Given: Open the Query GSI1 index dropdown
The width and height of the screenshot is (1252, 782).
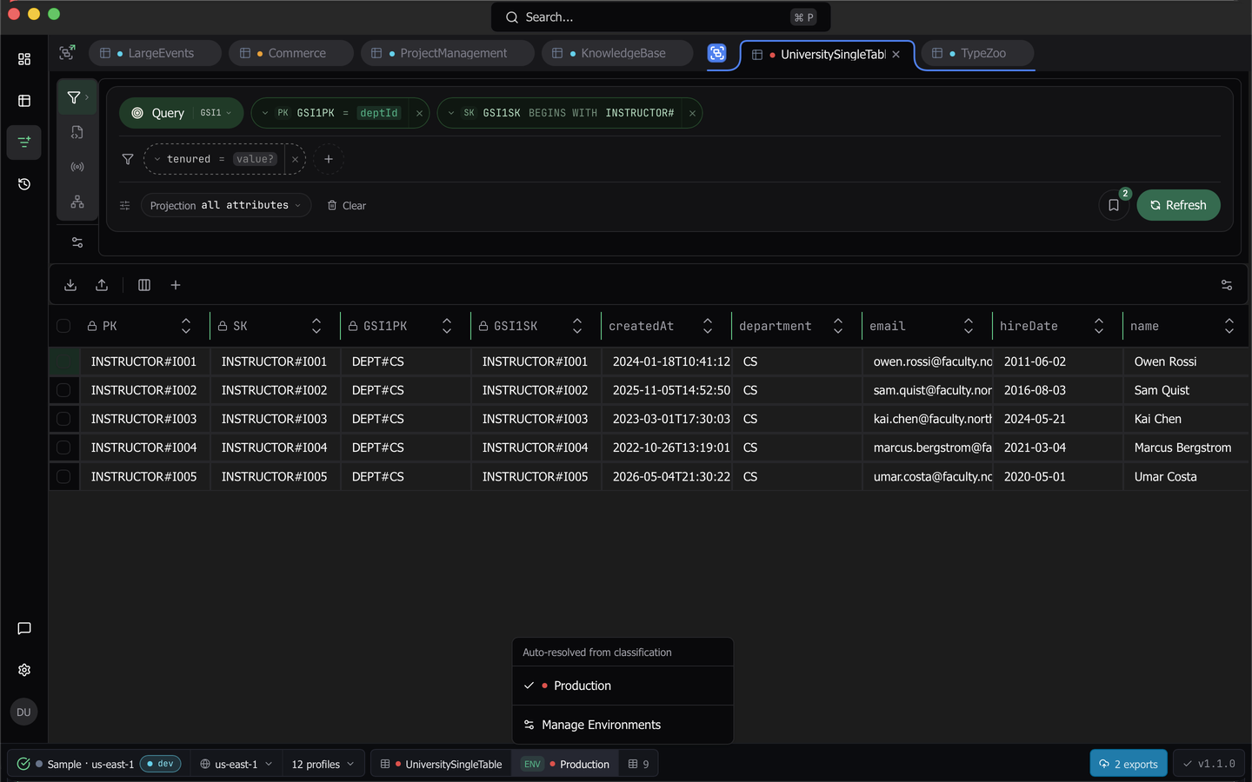Looking at the screenshot, I should [216, 113].
